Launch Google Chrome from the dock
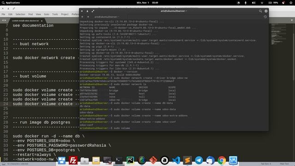 (x=222, y=160)
